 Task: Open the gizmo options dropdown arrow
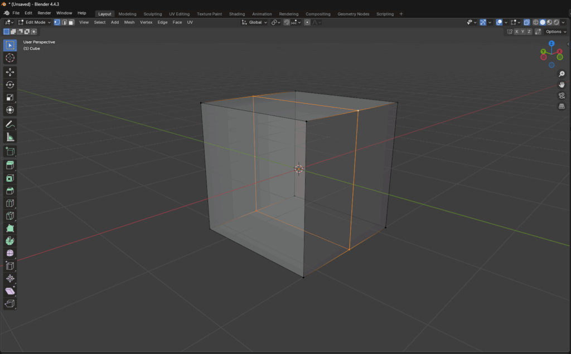pyautogui.click(x=490, y=22)
